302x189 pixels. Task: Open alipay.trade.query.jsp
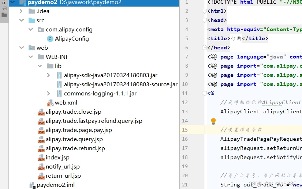point(74,139)
